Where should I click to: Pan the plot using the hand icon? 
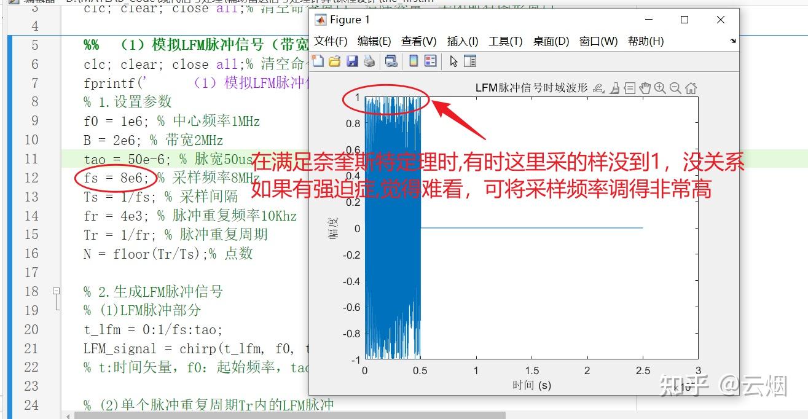click(x=645, y=88)
